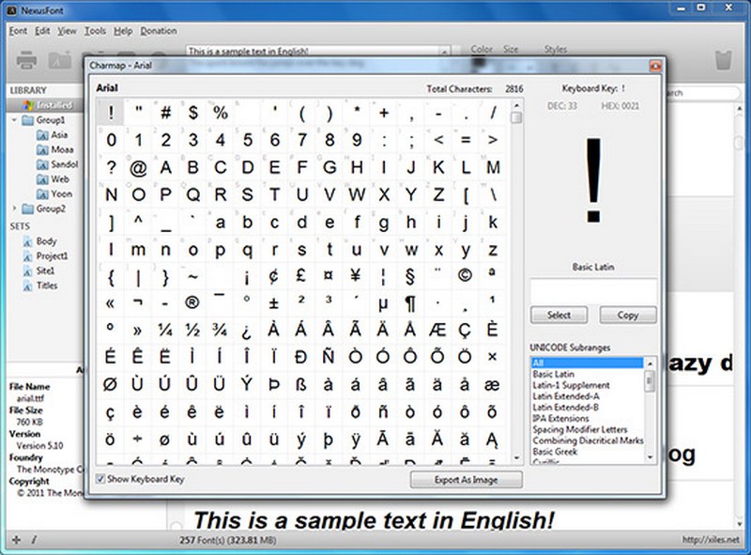Image resolution: width=751 pixels, height=555 pixels.
Task: Open the Body set
Action: point(45,241)
